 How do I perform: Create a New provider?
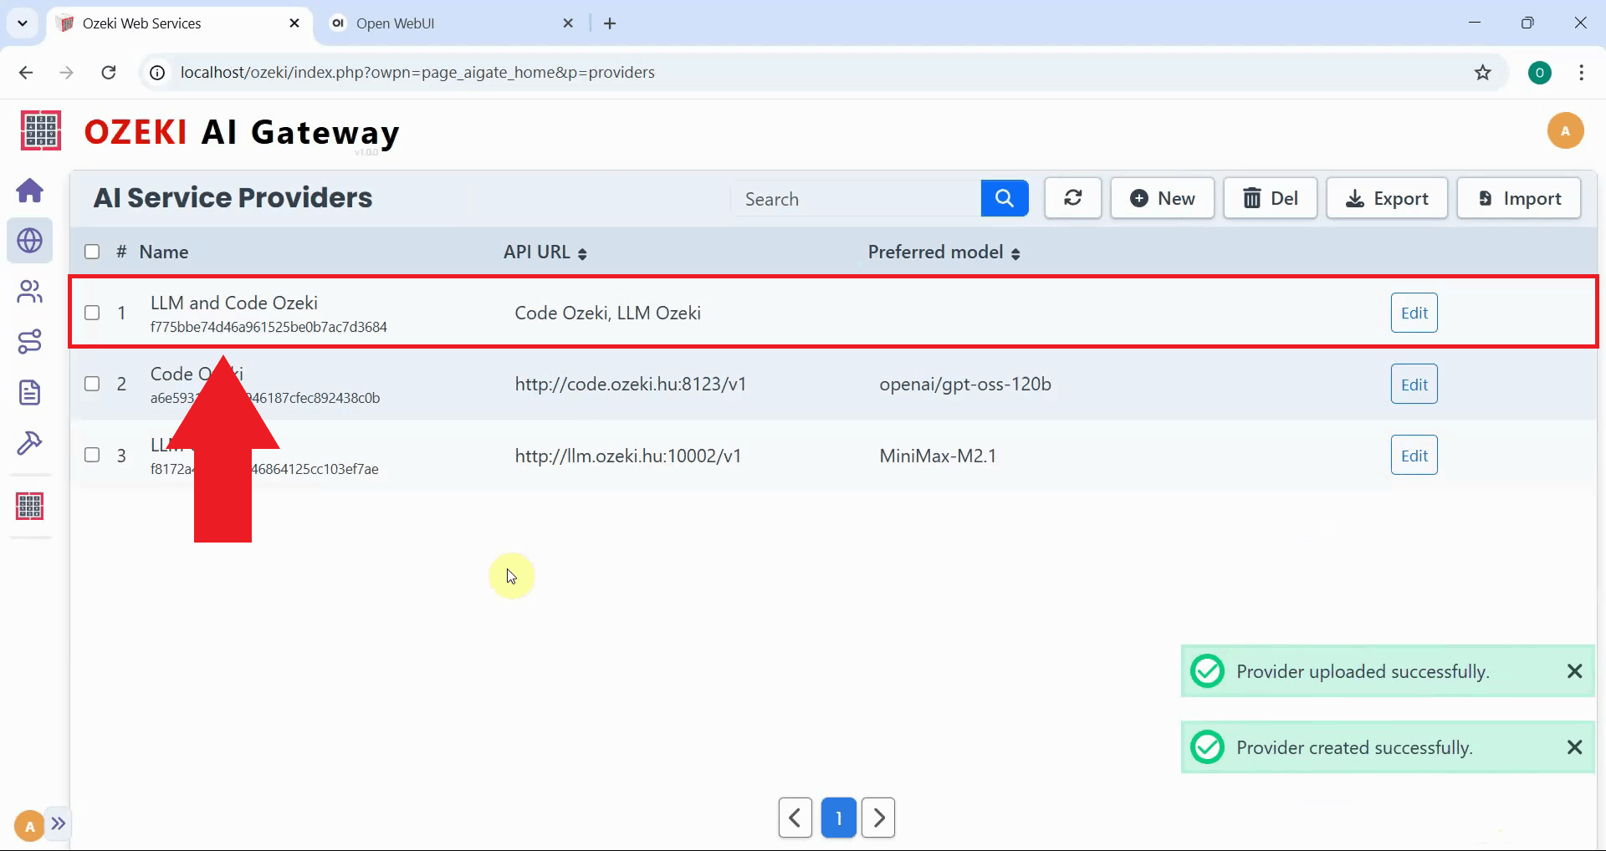1162,199
